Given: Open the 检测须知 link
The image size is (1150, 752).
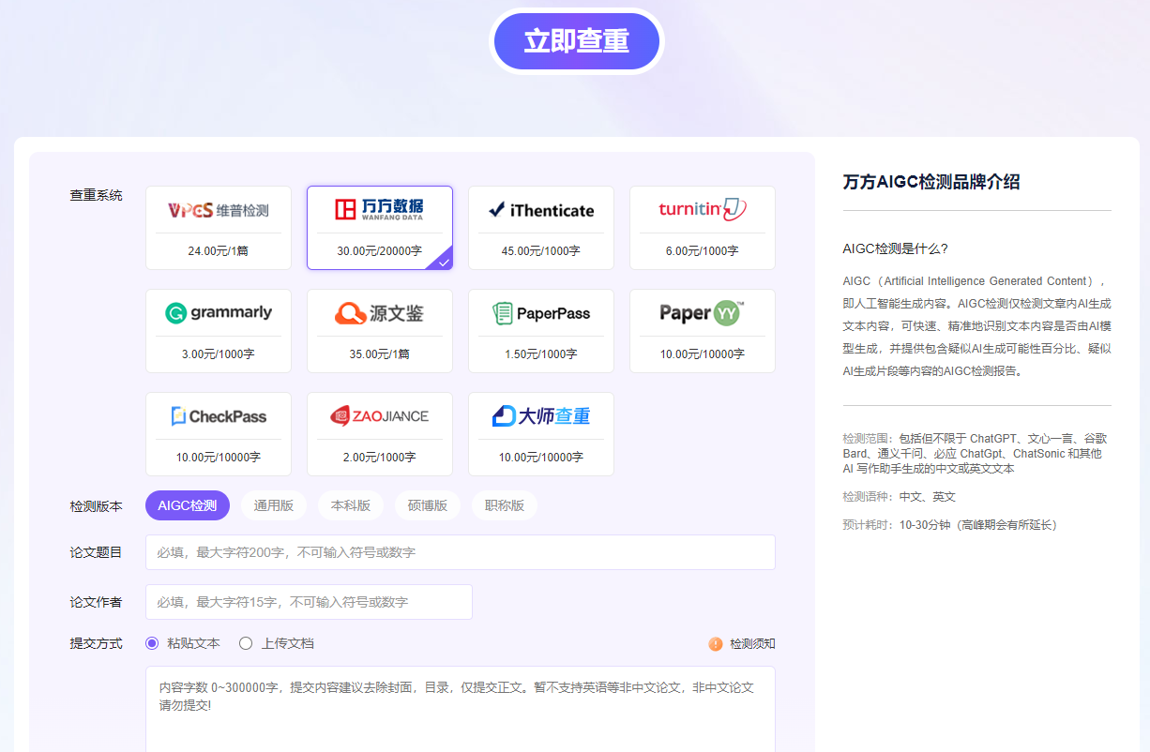Looking at the screenshot, I should coord(753,644).
